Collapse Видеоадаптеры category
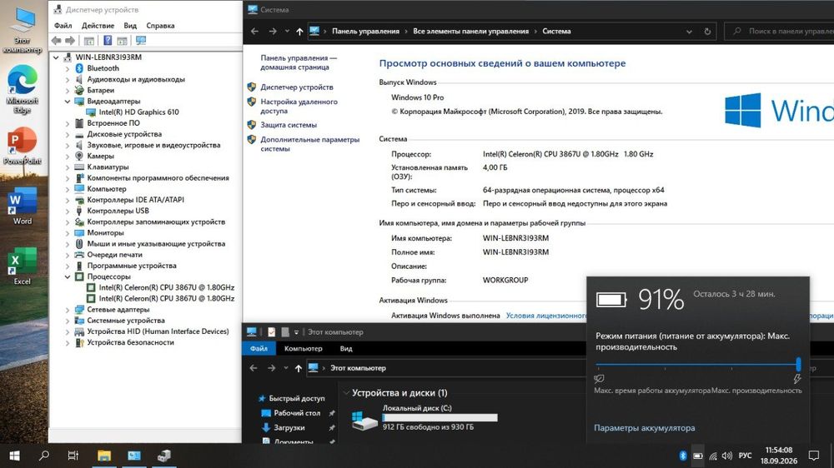Image resolution: width=834 pixels, height=468 pixels. pos(68,102)
